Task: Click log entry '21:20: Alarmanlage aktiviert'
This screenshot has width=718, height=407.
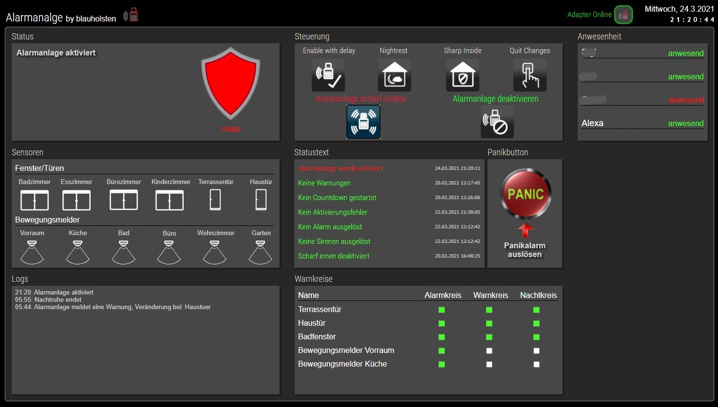Action: coord(54,293)
